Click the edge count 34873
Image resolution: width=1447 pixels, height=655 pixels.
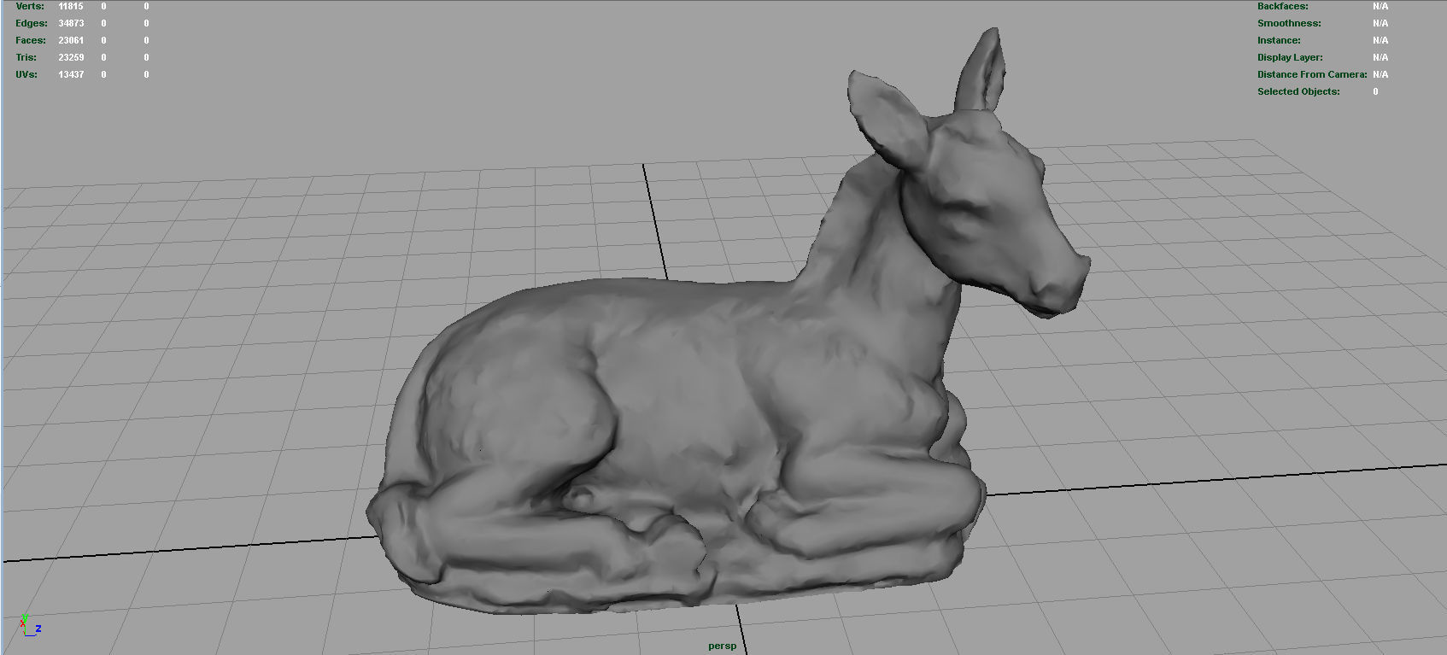71,23
